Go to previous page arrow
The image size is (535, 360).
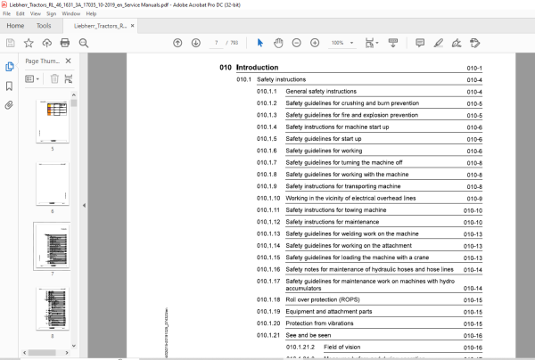(x=177, y=43)
